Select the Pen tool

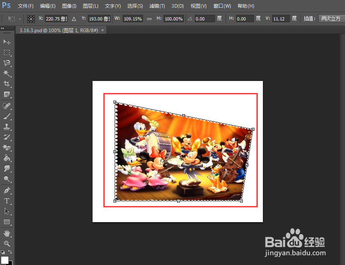7,190
